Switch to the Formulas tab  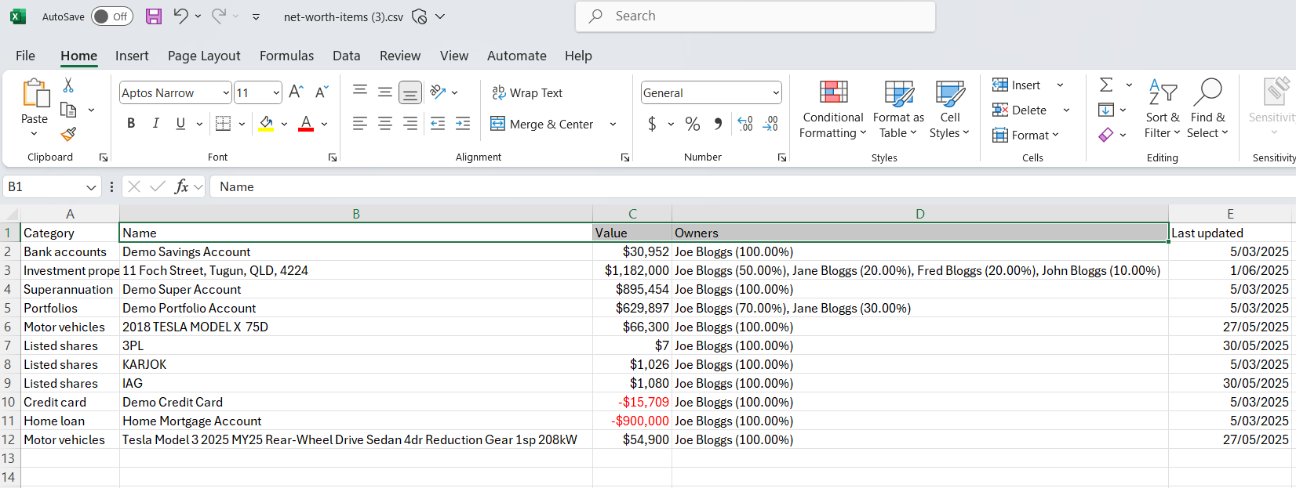(x=286, y=56)
